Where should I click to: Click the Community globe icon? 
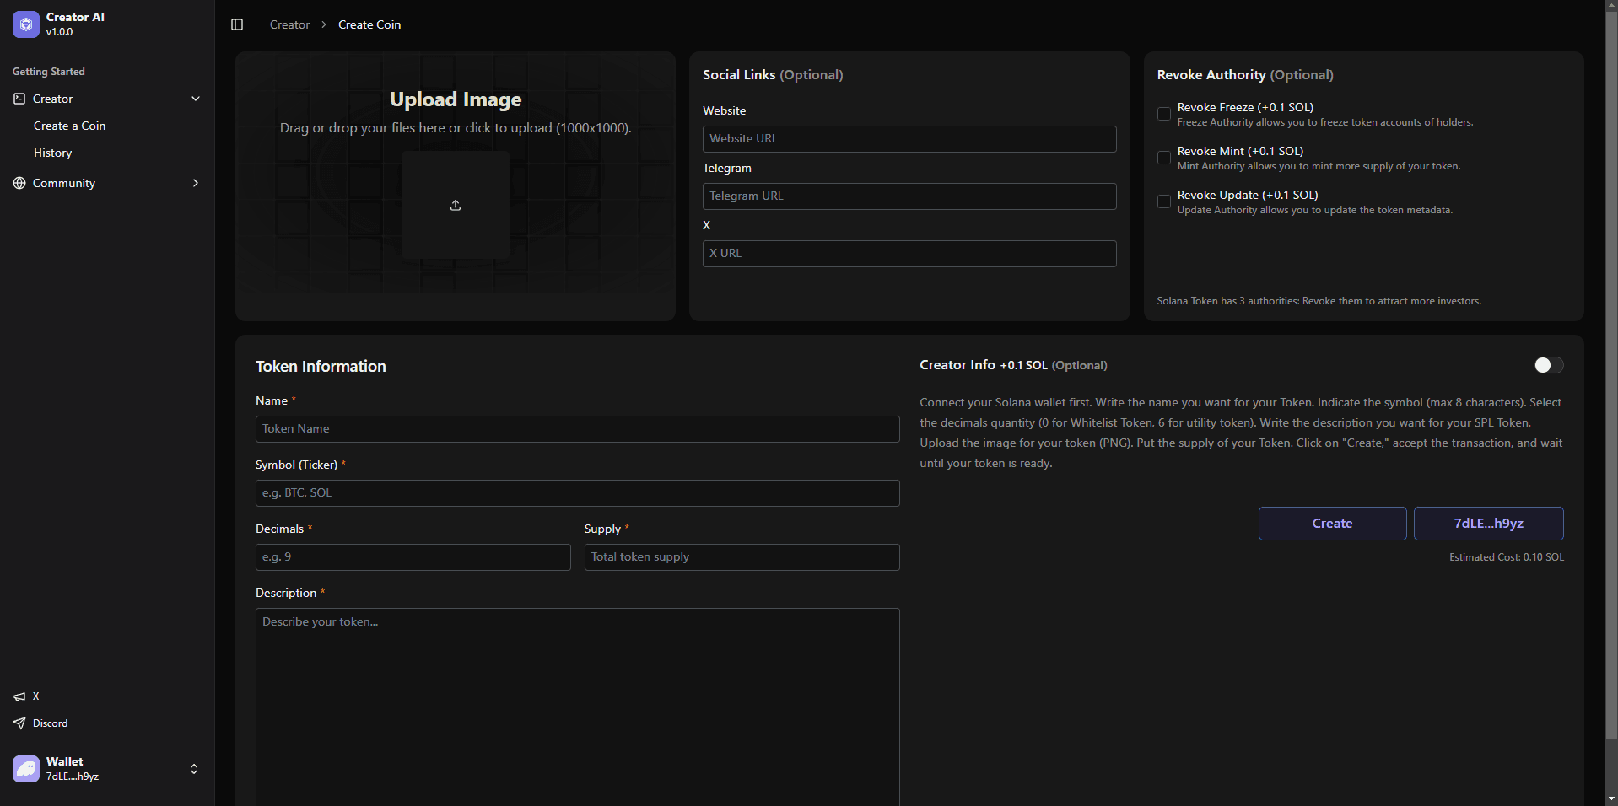[x=19, y=183]
